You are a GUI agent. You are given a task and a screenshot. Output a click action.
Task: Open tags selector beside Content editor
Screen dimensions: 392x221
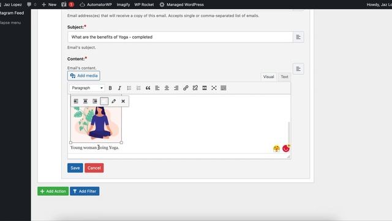click(298, 69)
